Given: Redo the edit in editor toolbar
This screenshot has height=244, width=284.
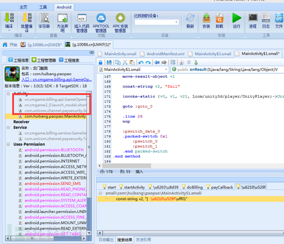Looking at the screenshot, I should click(x=148, y=63).
